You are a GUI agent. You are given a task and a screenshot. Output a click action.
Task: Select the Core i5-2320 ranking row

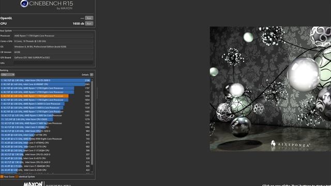click(x=46, y=170)
